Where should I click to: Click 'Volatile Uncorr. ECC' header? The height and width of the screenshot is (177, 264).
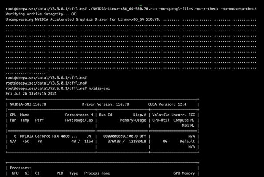coord(173,115)
